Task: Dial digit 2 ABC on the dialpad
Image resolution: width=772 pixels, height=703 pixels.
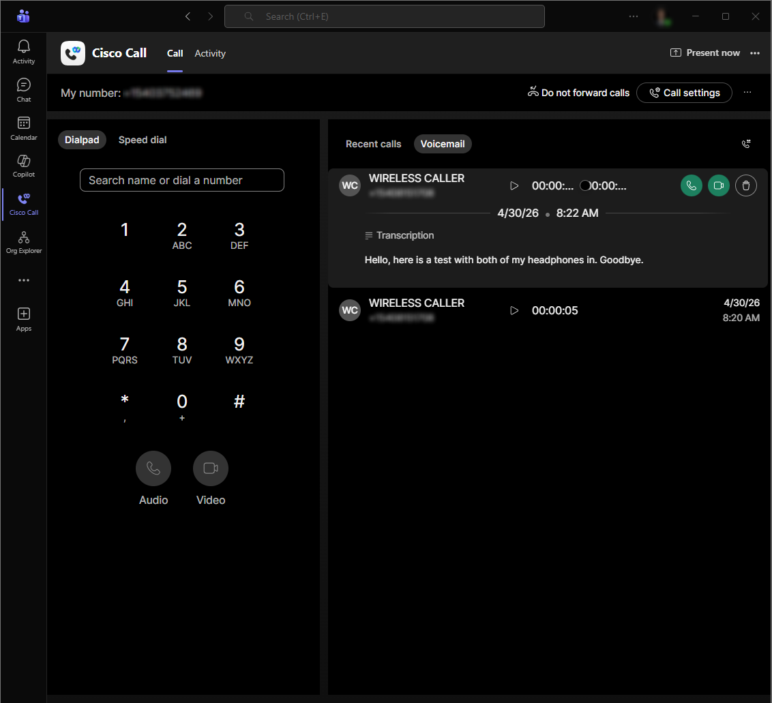Action: coord(181,235)
